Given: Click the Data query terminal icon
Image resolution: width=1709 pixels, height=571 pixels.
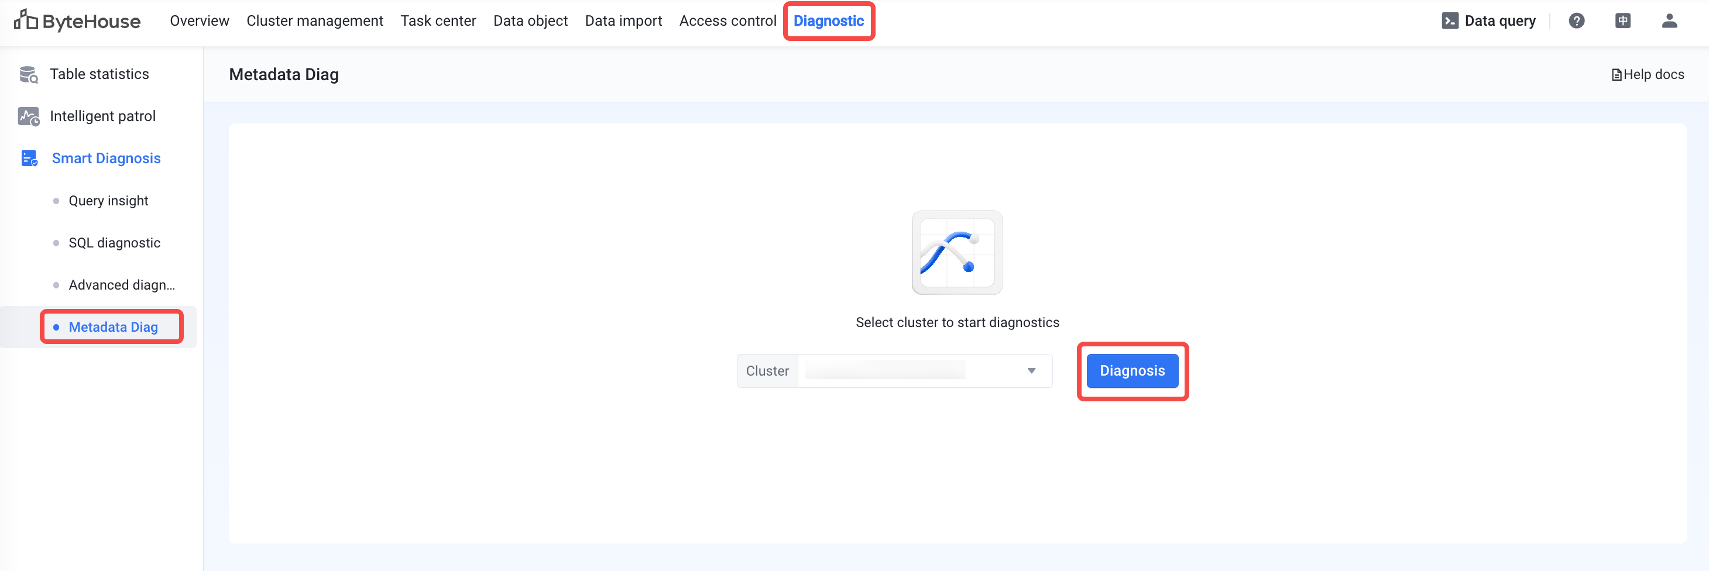Looking at the screenshot, I should click(1450, 21).
